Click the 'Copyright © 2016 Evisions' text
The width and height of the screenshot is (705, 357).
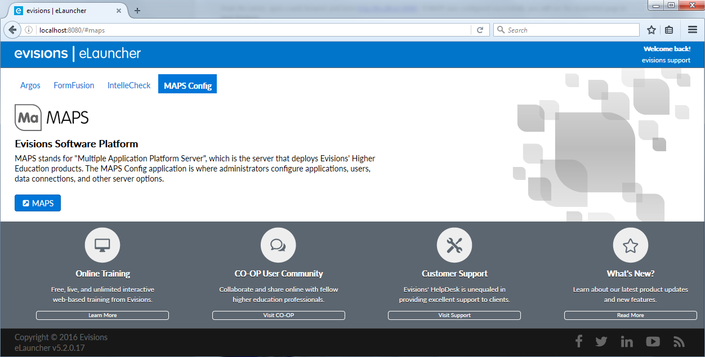tap(61, 337)
